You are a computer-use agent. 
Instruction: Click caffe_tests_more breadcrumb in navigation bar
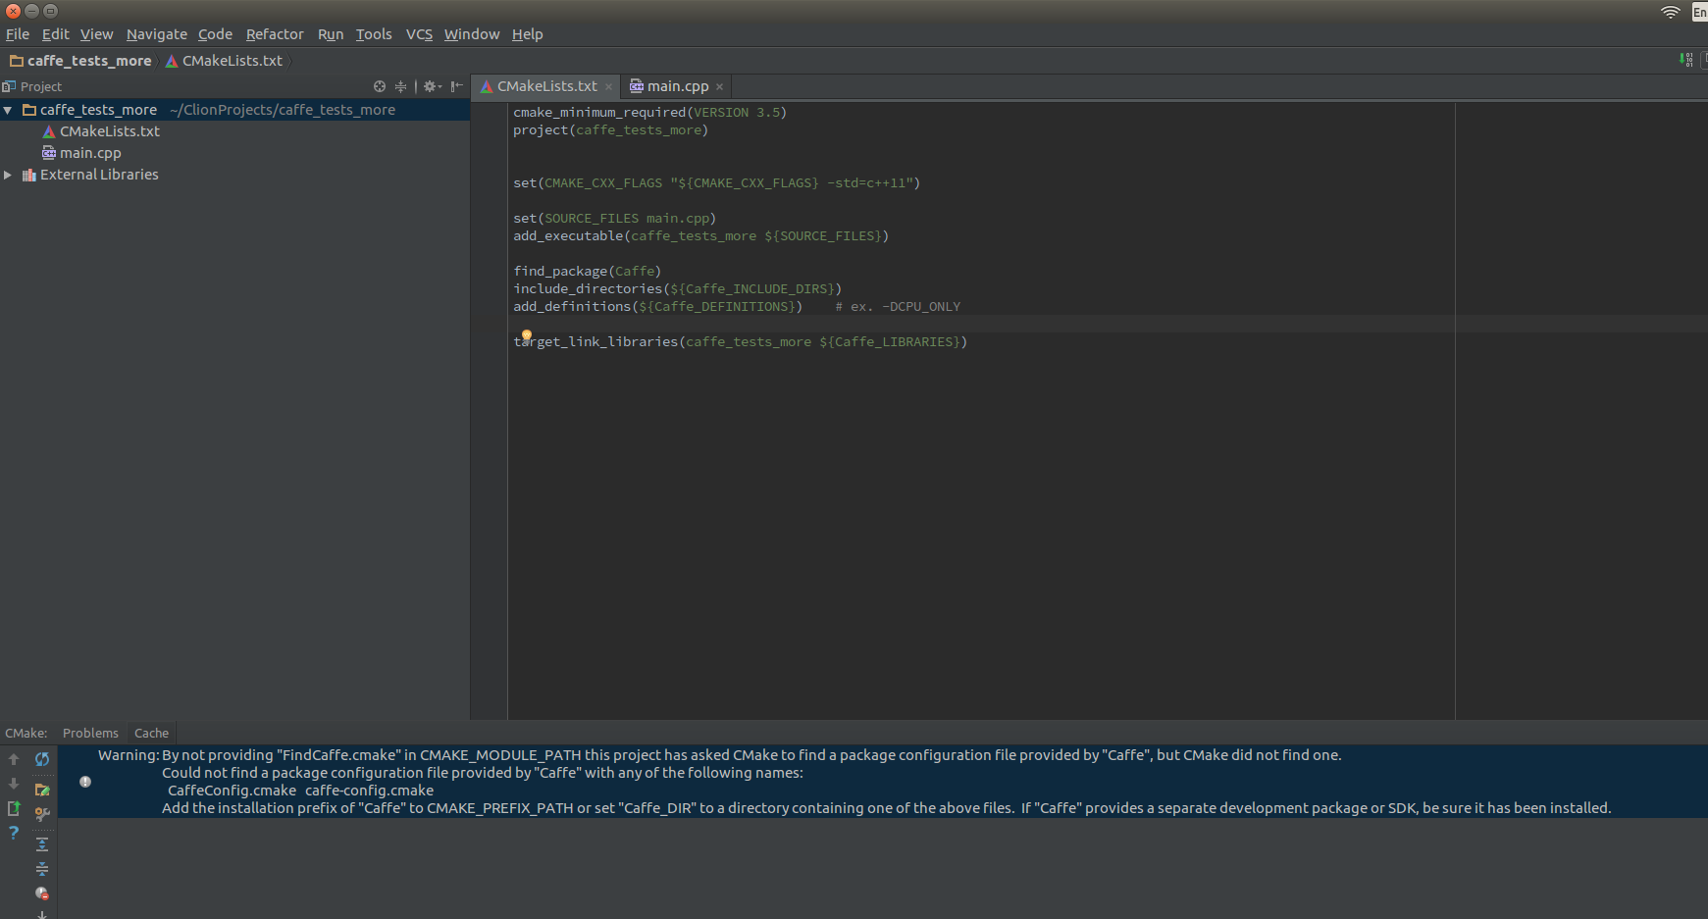[81, 61]
